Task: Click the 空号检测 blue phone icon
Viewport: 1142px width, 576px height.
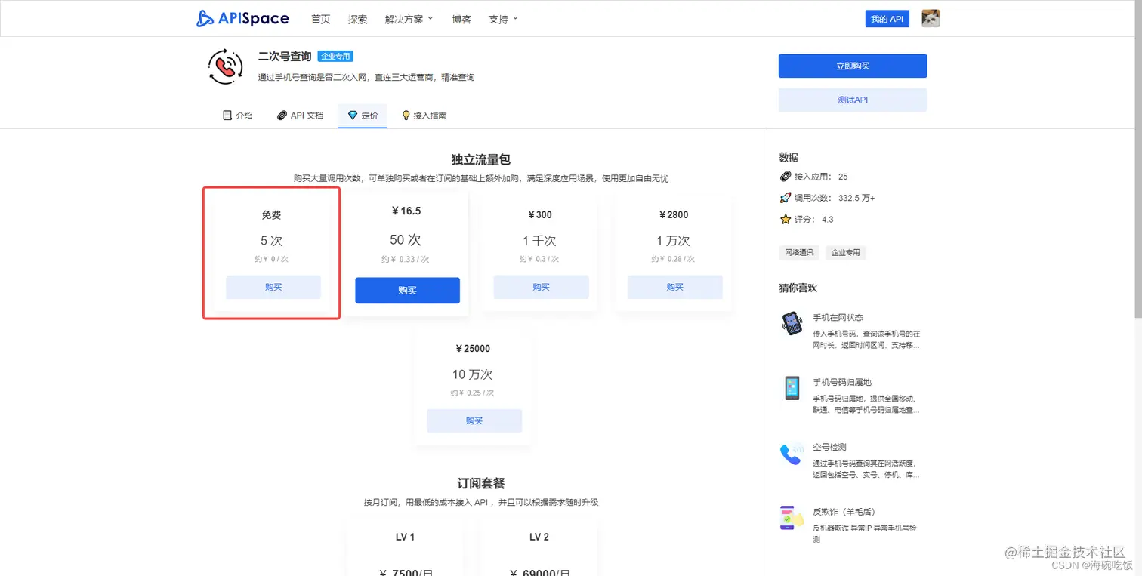Action: pos(791,452)
